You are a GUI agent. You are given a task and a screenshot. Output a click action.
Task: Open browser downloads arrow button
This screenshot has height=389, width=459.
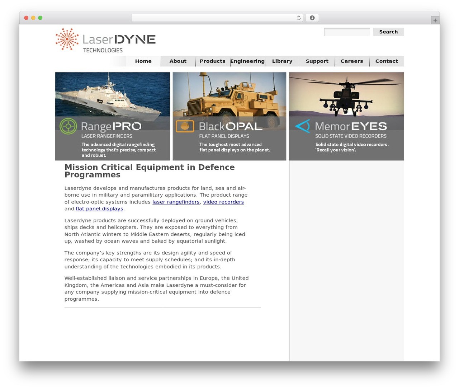click(x=312, y=18)
